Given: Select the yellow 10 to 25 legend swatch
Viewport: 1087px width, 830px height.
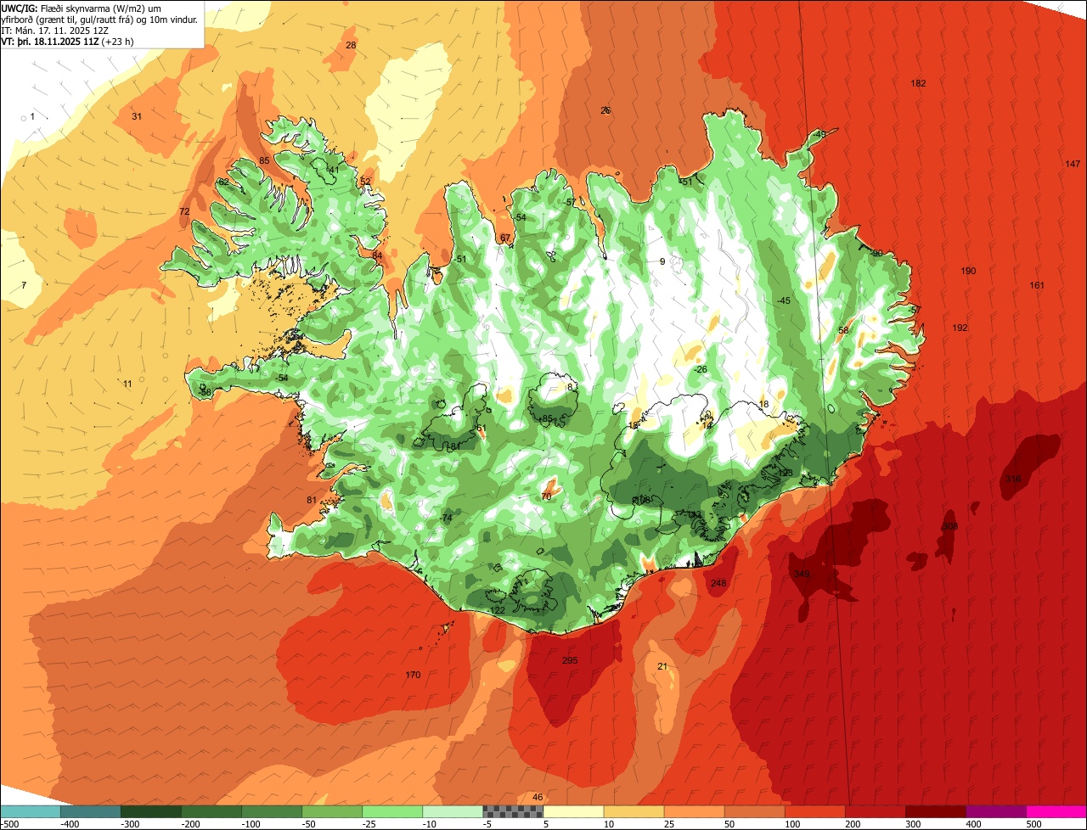Looking at the screenshot, I should click(x=634, y=811).
